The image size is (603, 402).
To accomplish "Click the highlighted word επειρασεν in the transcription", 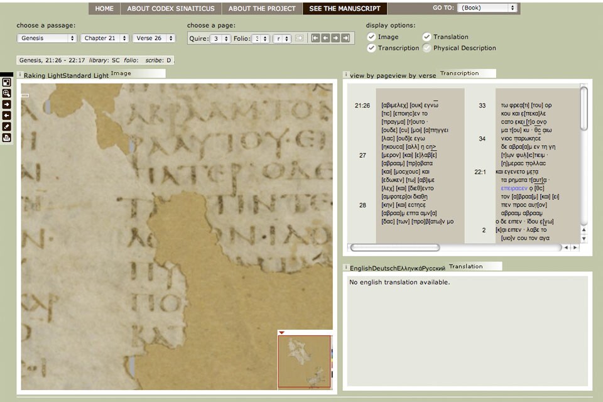I will [x=514, y=188].
